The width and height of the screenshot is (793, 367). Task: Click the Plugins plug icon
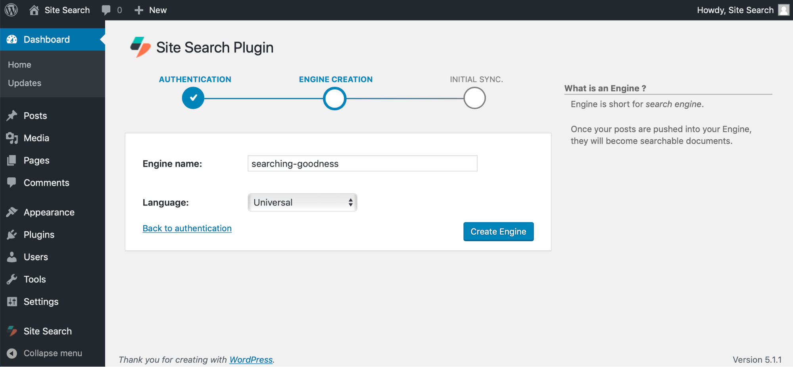point(12,234)
